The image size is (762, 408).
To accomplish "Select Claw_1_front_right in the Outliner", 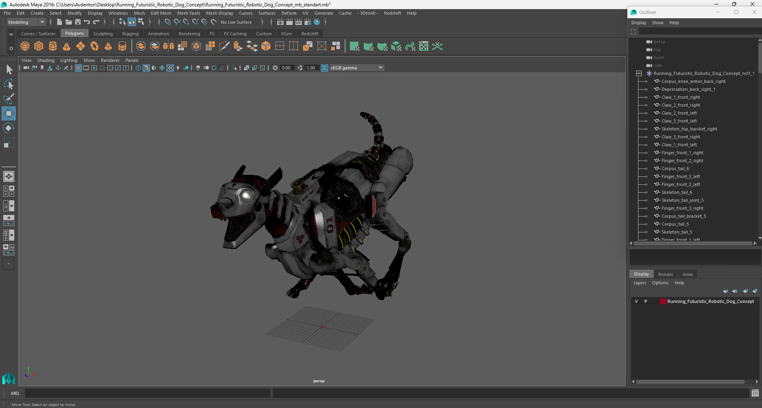I will pos(681,97).
